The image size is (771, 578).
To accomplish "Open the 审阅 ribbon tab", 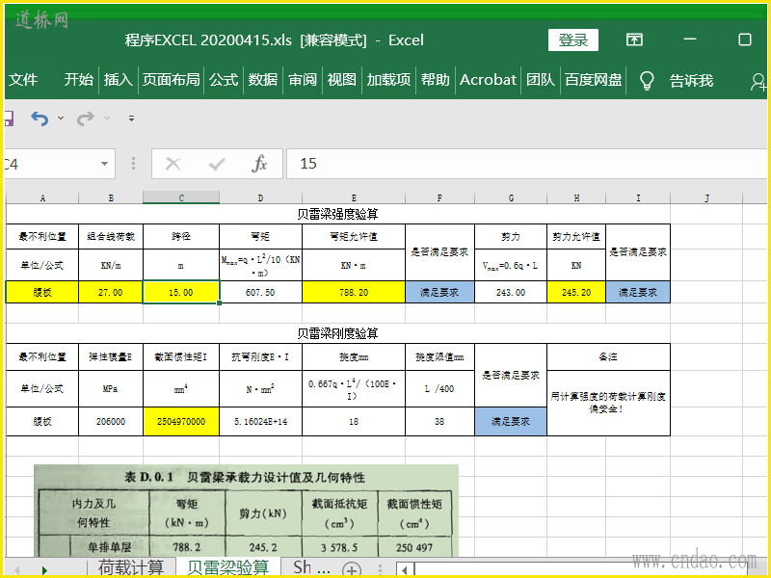I will [x=303, y=80].
